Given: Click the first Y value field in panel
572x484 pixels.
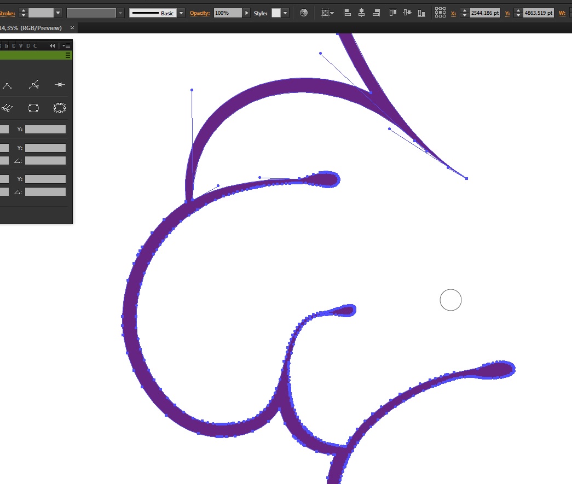Looking at the screenshot, I should [45, 130].
